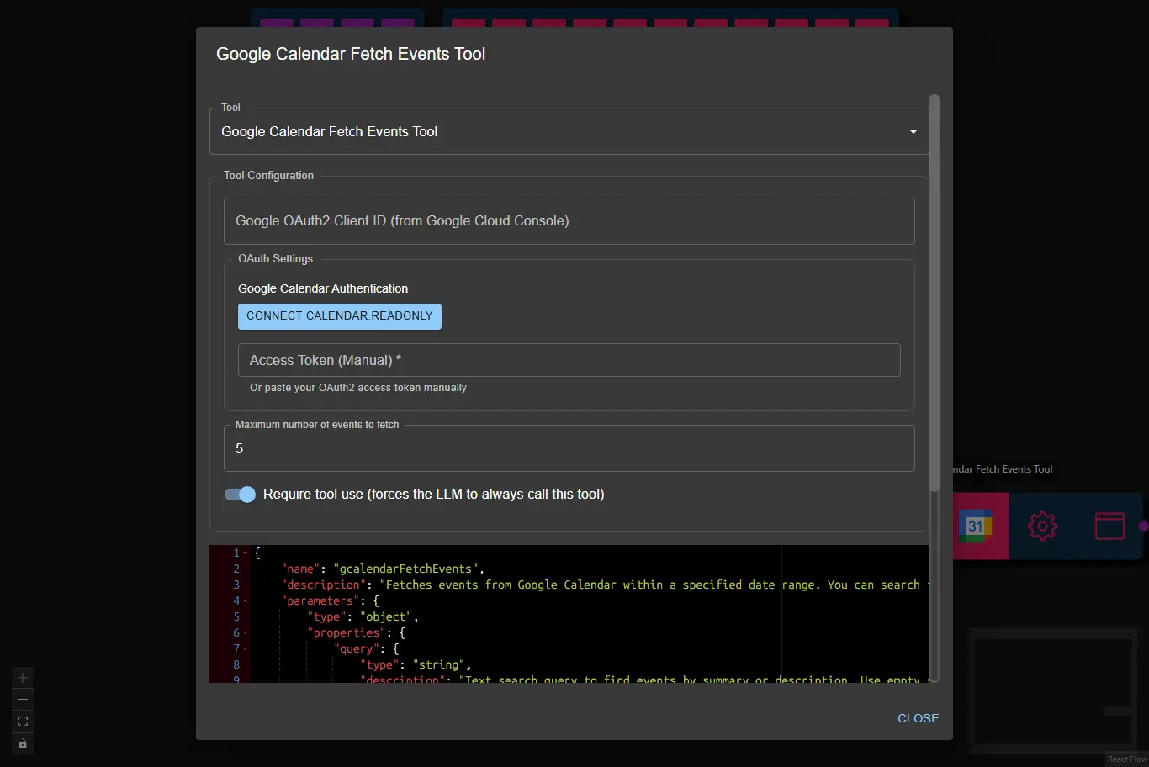This screenshot has width=1149, height=767.
Task: Click the dialog's vertical scrollbar
Action: click(935, 294)
